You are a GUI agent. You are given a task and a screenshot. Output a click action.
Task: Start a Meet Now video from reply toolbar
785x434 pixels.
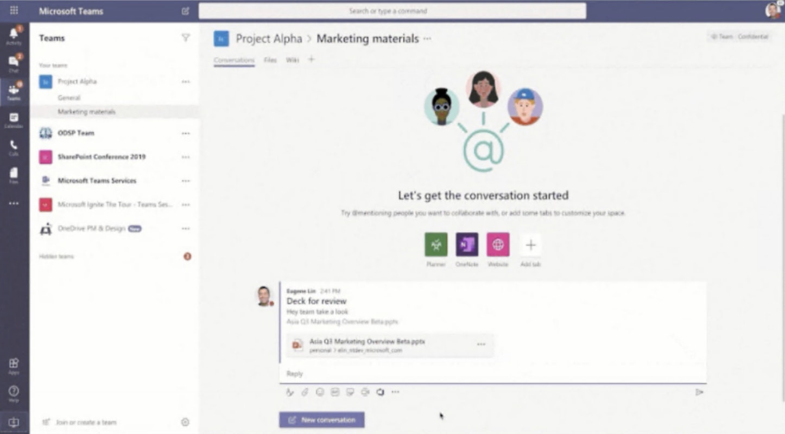364,392
